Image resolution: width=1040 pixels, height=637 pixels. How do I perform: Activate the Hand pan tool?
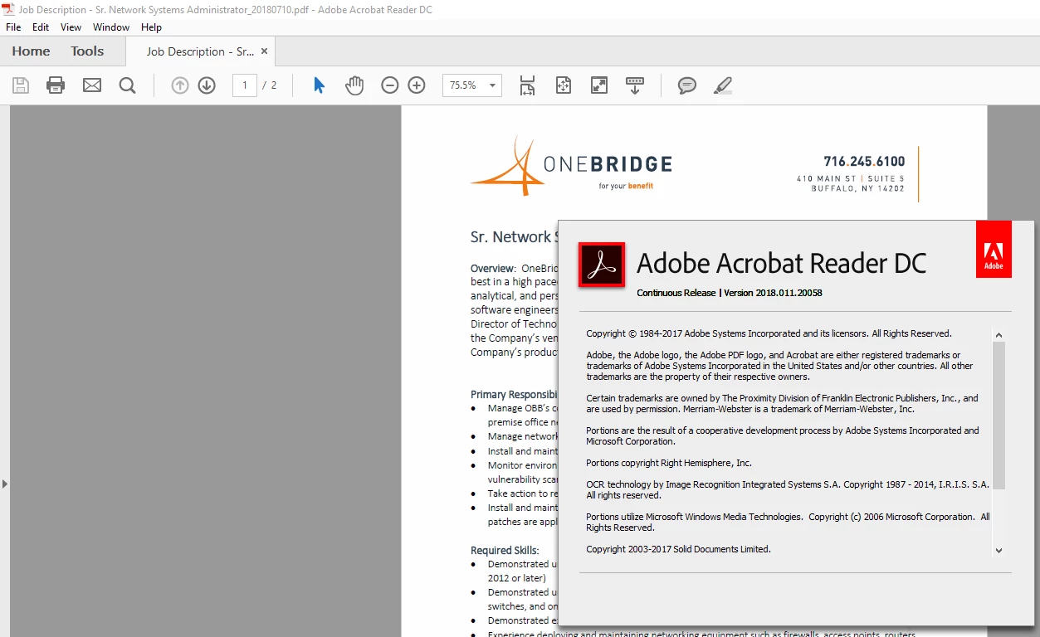[x=354, y=85]
